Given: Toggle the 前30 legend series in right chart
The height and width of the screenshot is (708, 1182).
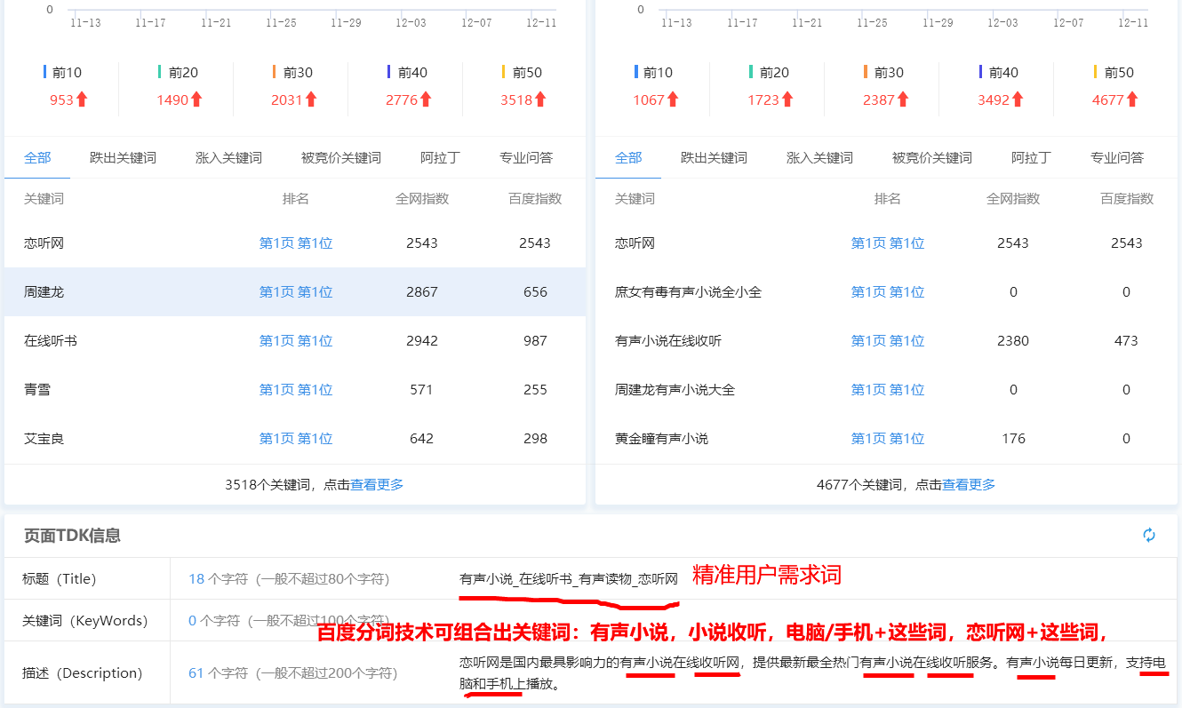Looking at the screenshot, I should point(883,73).
